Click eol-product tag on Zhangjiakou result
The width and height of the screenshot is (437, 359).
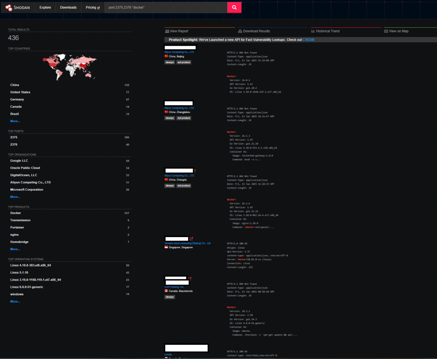(x=184, y=118)
